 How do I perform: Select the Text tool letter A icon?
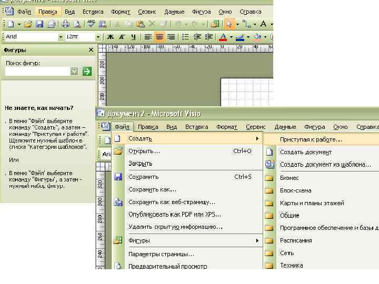tap(264, 24)
